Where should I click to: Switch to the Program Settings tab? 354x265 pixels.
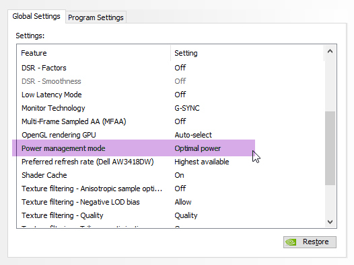point(96,17)
